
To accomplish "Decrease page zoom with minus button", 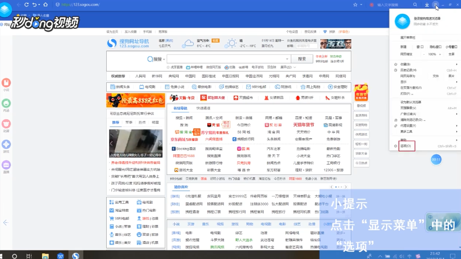I will (423, 54).
